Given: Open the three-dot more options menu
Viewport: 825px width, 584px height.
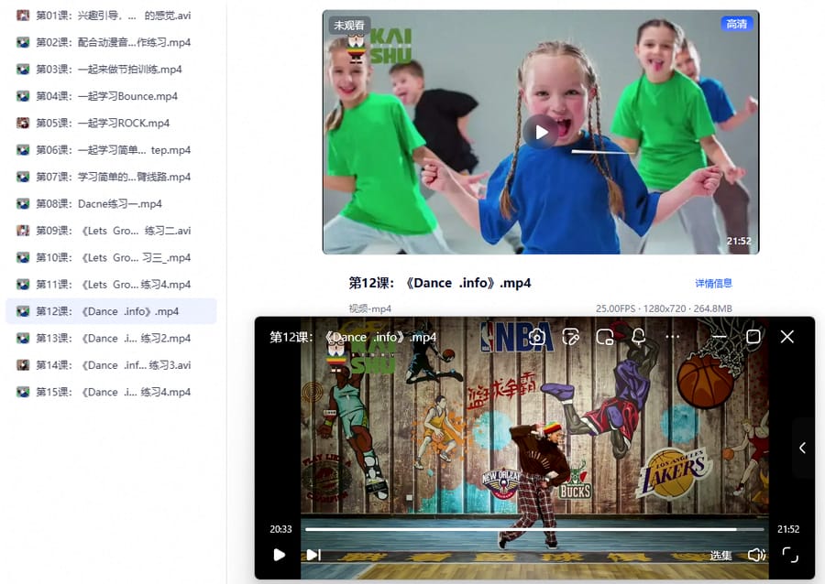Looking at the screenshot, I should [673, 337].
